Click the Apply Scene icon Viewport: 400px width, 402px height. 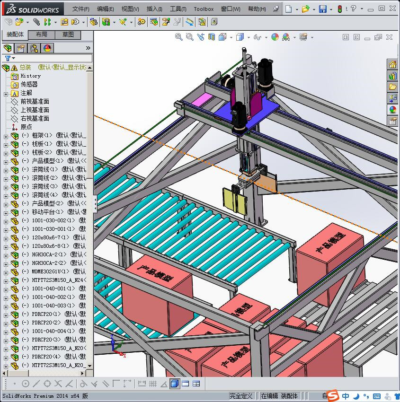[x=286, y=37]
